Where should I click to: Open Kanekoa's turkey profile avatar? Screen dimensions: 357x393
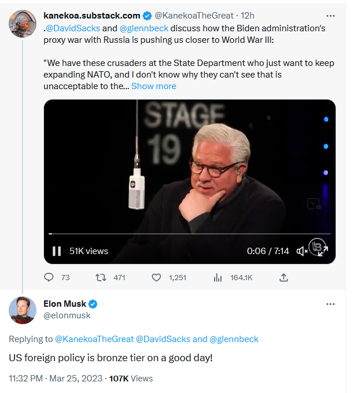click(x=23, y=24)
